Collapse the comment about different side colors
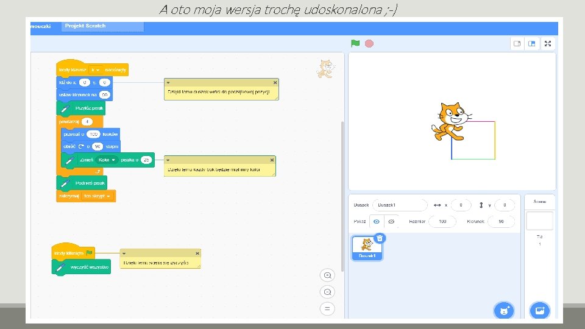Viewport: 585px width, 329px height. point(168,160)
